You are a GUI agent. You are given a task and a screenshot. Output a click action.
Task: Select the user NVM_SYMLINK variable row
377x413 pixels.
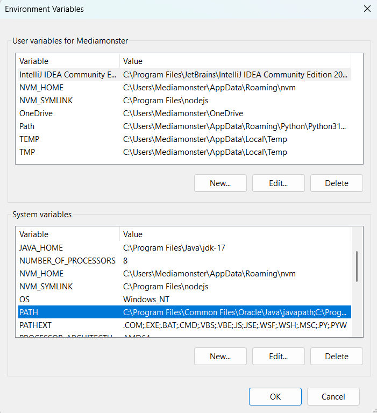184,101
